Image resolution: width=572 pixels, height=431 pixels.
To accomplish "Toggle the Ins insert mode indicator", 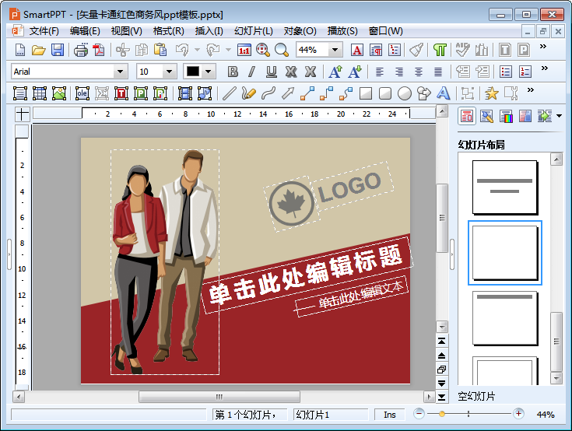I will click(x=390, y=415).
